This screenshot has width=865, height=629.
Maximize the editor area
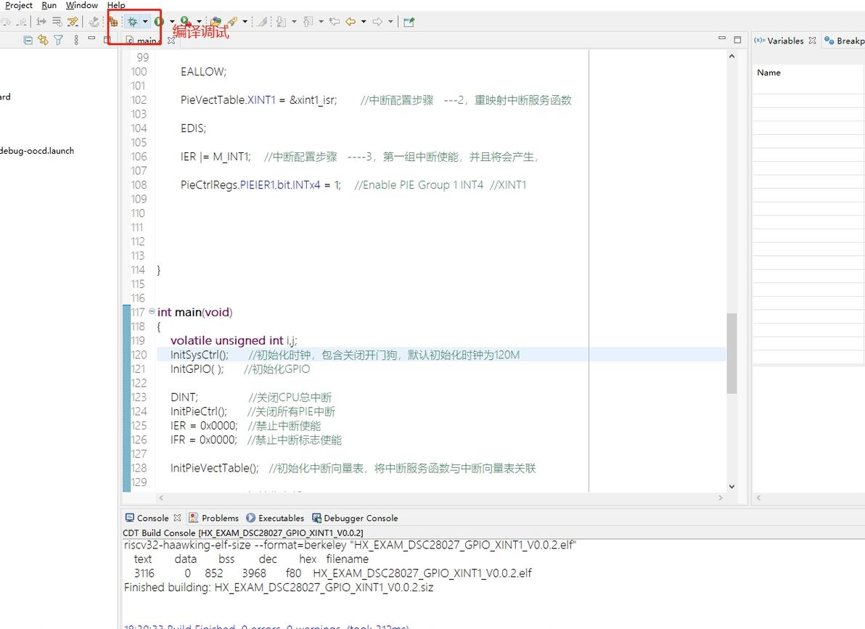pyautogui.click(x=737, y=40)
